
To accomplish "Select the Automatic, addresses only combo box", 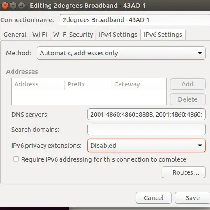I will [121, 53].
